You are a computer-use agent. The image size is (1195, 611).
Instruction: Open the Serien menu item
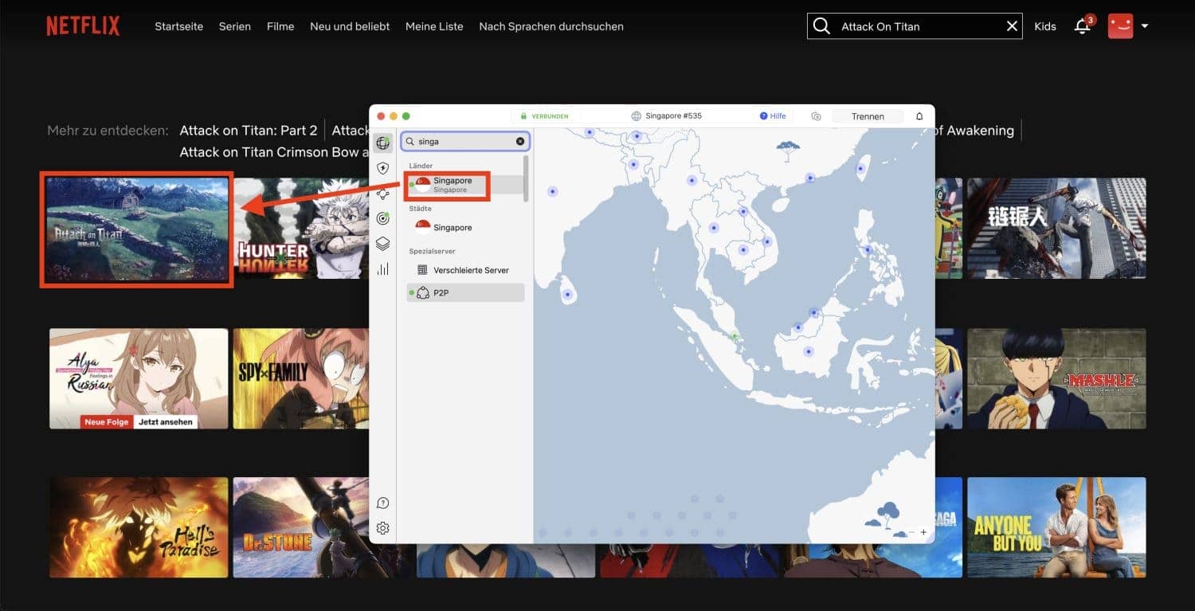(x=235, y=26)
